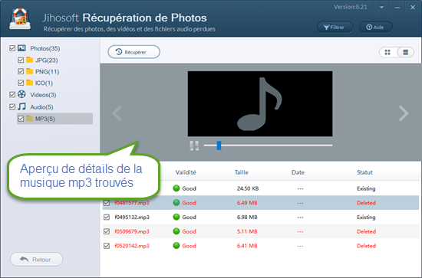The height and width of the screenshot is (278, 422).
Task: Open the Filtrer filter button
Action: click(x=335, y=27)
